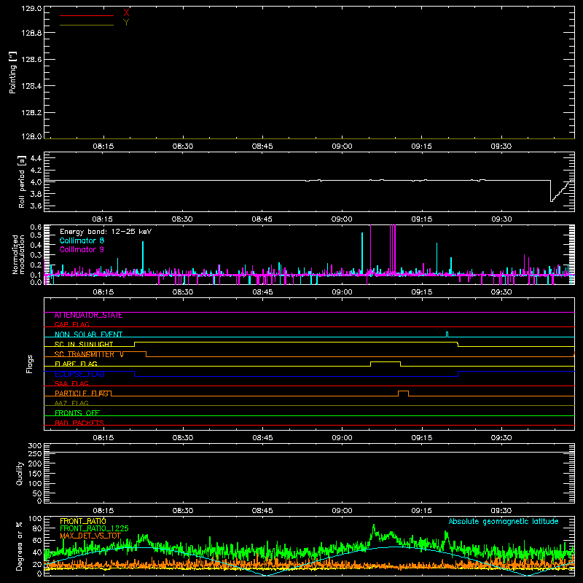Viewport: 583px width, 583px height.
Task: Click the Flags axis title
Action: [30, 364]
